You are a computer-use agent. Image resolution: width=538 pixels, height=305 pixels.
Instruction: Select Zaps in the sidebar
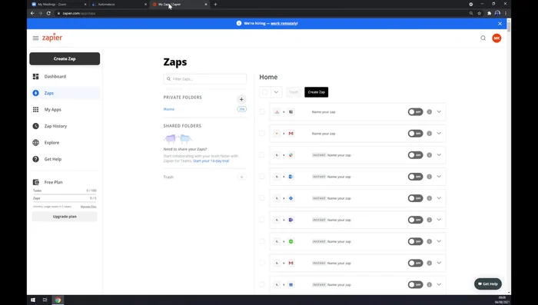65,93
